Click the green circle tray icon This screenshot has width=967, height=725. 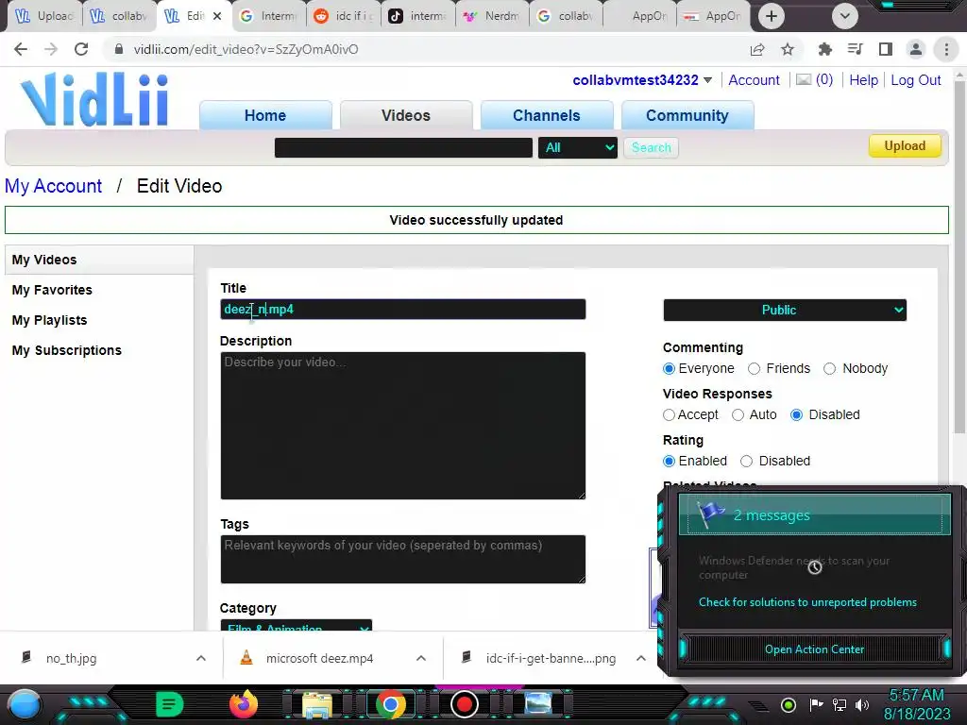coord(789,704)
